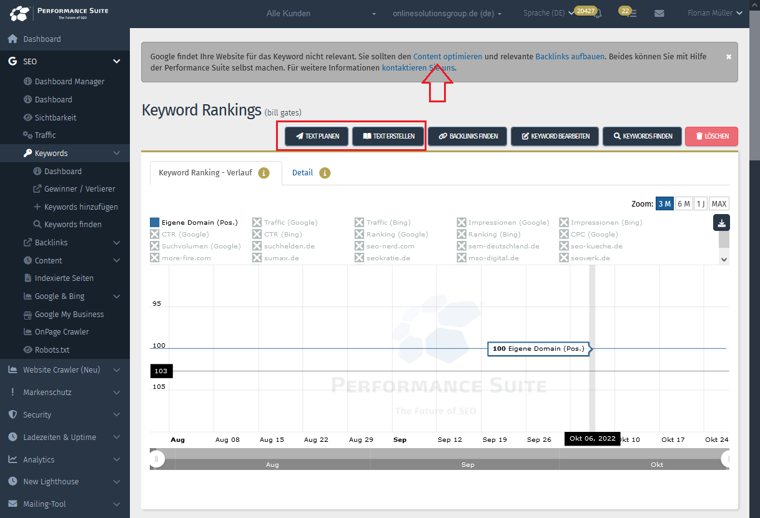Open the onlinesolutionsgroup.de (de) domain dropdown
This screenshot has height=518, width=760.
tap(447, 13)
